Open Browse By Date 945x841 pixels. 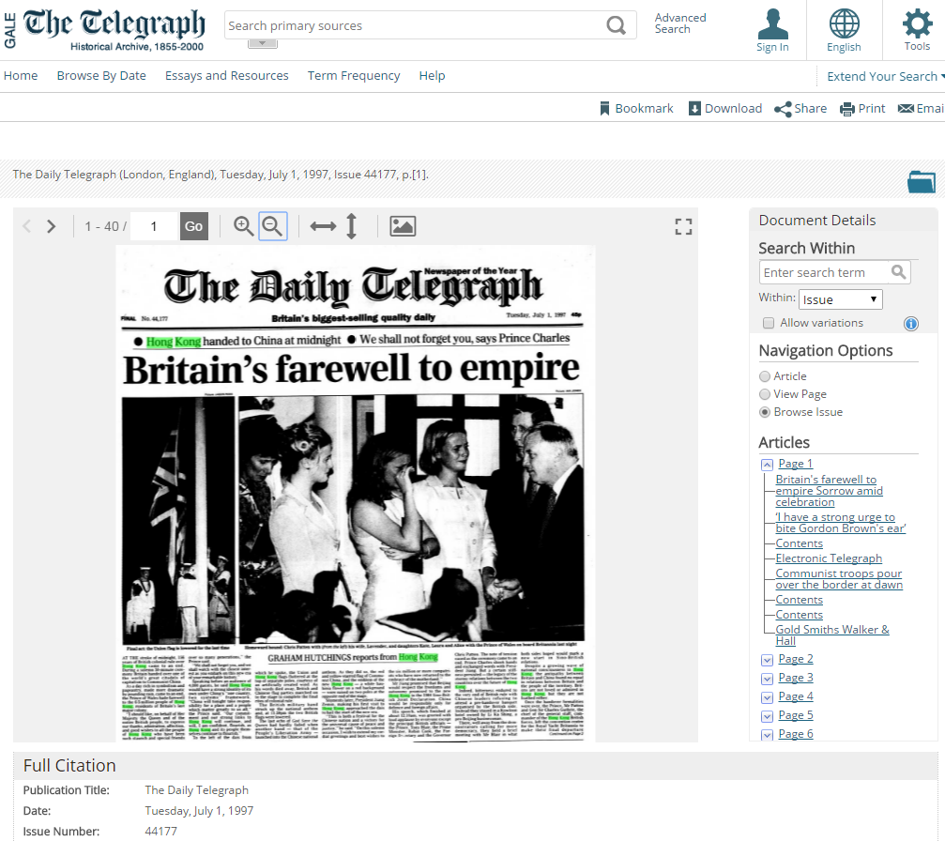click(101, 76)
